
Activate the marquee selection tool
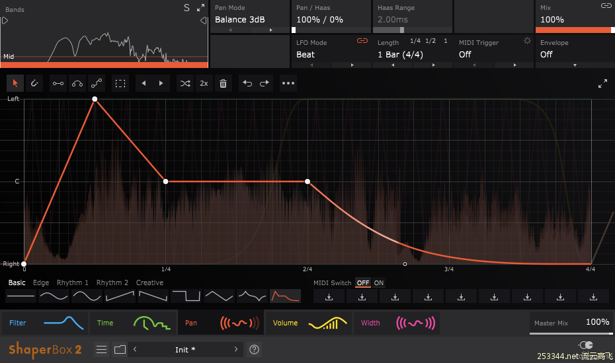120,83
